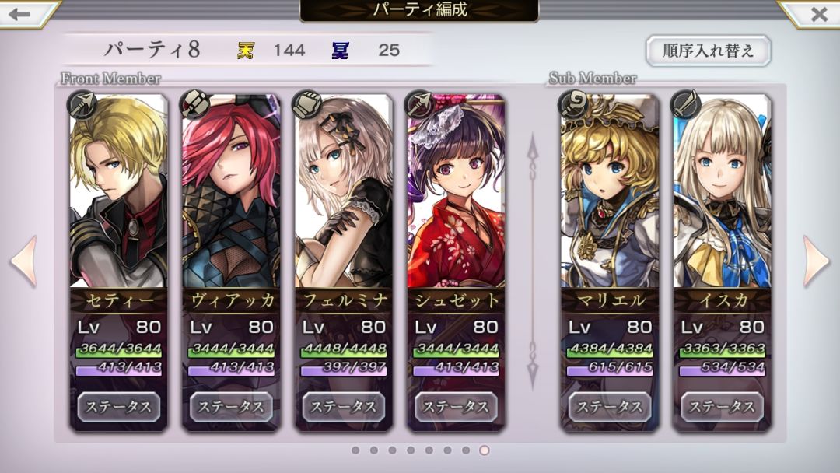Click the bow weapon icon on シュゼット
Image resolution: width=840 pixels, height=473 pixels.
(419, 104)
